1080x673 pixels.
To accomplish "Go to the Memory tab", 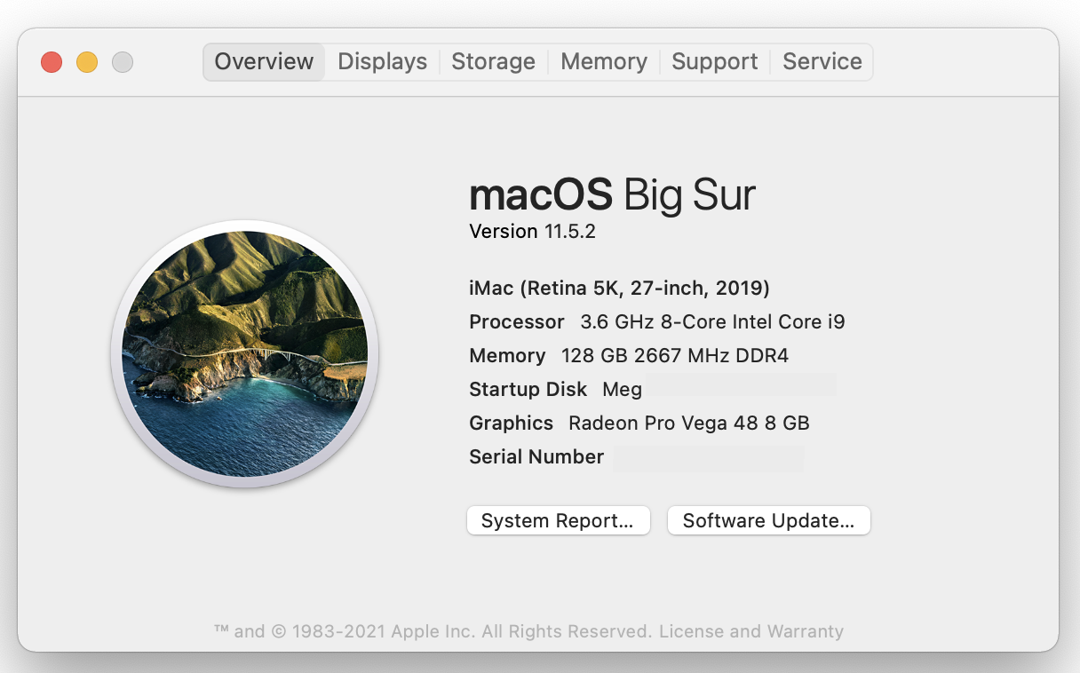I will [604, 62].
